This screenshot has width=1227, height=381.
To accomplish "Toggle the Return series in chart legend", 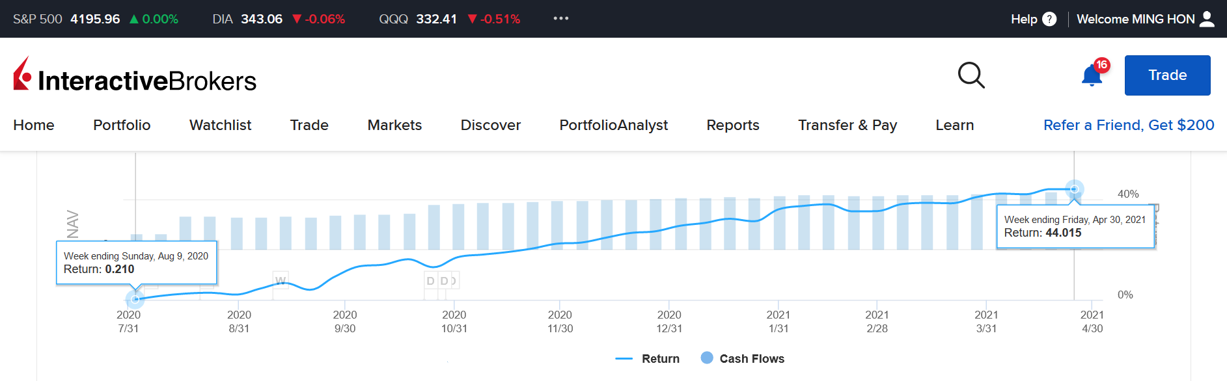I will [x=648, y=359].
